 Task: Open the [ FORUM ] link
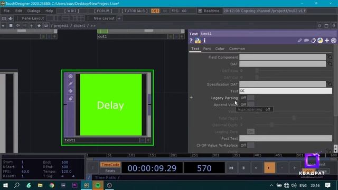(x=103, y=11)
